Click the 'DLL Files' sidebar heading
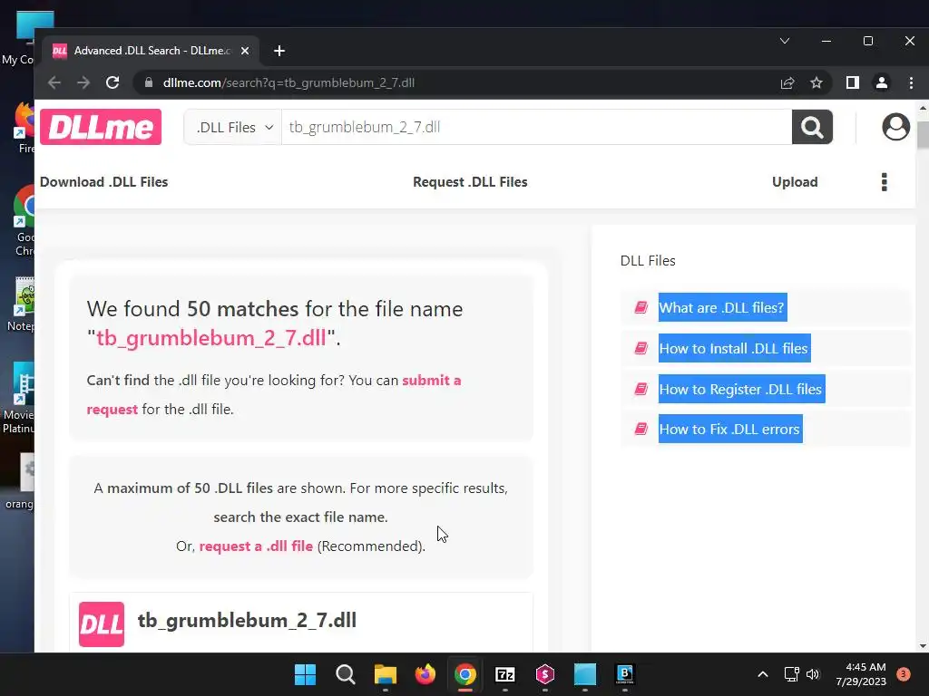 (648, 260)
